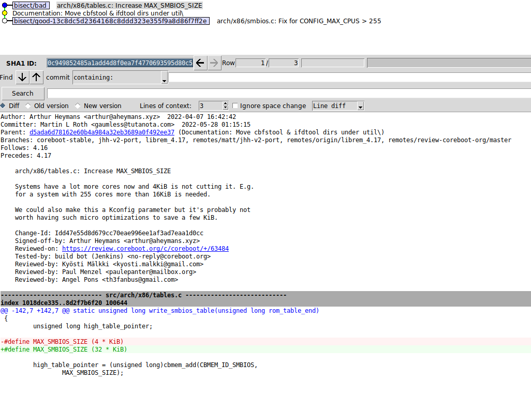The width and height of the screenshot is (531, 395).
Task: Click the white commit dot for bisect/good
Action: (x=5, y=21)
